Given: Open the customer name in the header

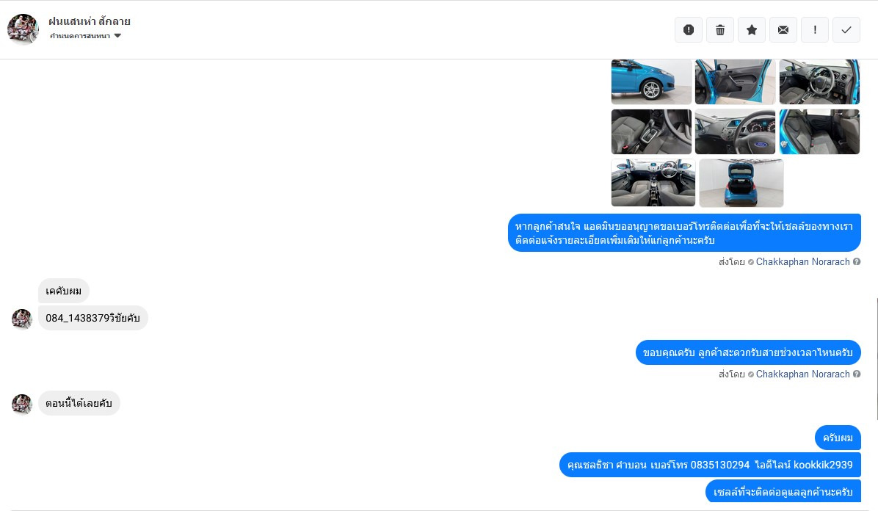Looking at the screenshot, I should point(90,21).
